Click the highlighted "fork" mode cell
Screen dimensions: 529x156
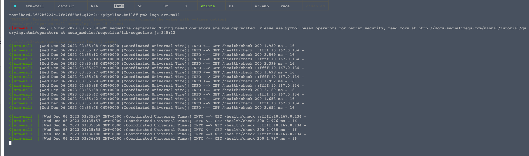pos(119,6)
